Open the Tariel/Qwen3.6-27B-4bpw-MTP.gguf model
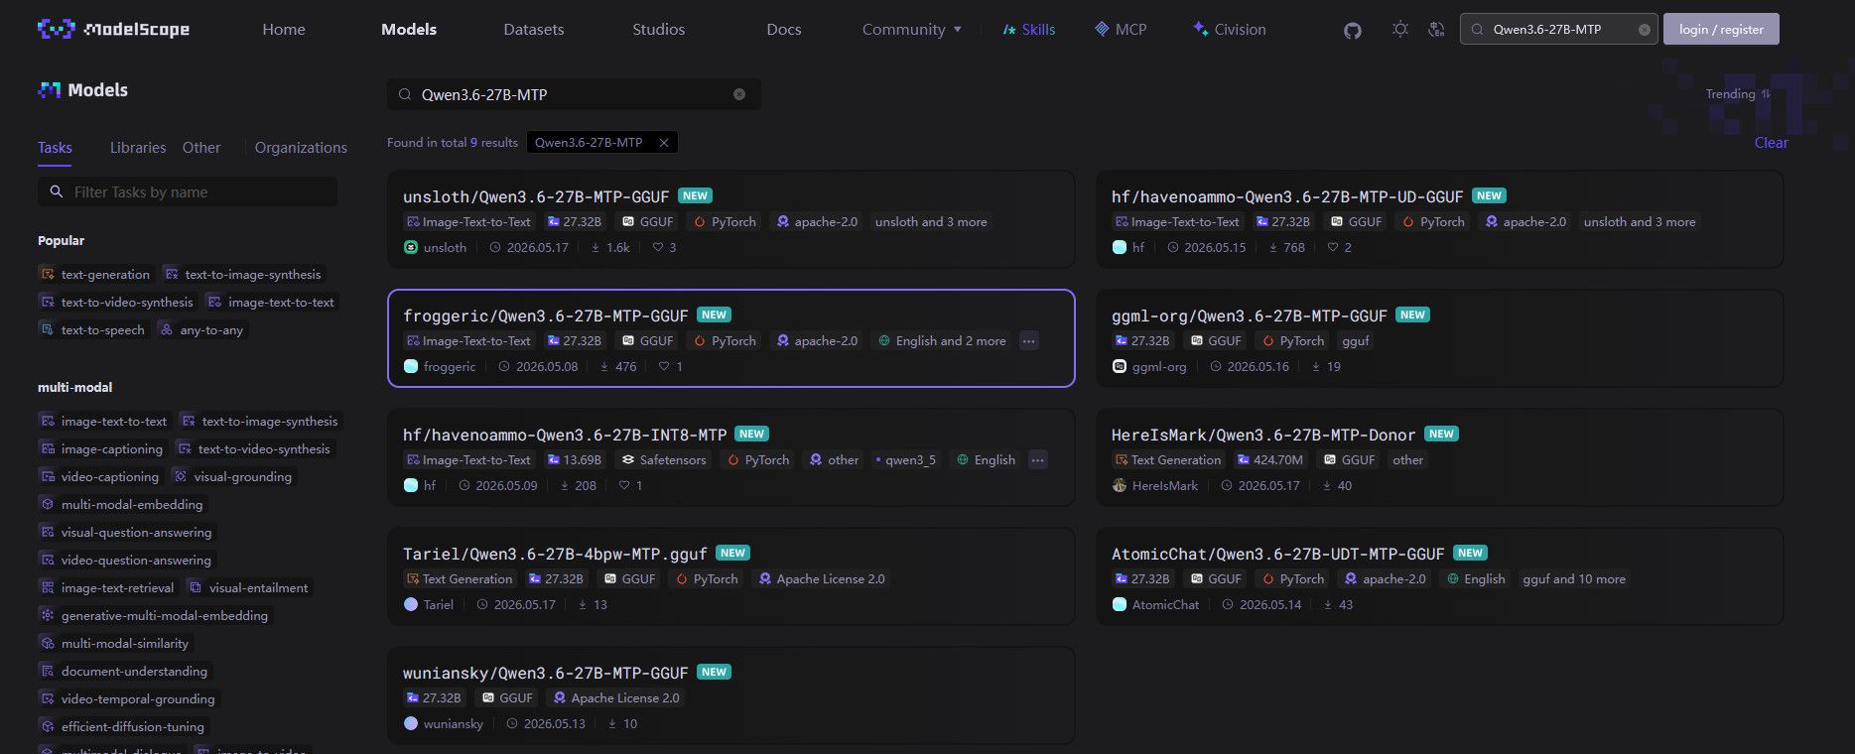 coord(555,554)
